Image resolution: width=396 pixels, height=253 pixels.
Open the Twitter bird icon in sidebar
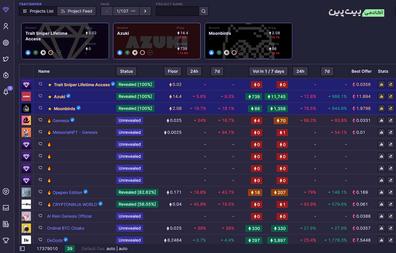pyautogui.click(x=6, y=59)
